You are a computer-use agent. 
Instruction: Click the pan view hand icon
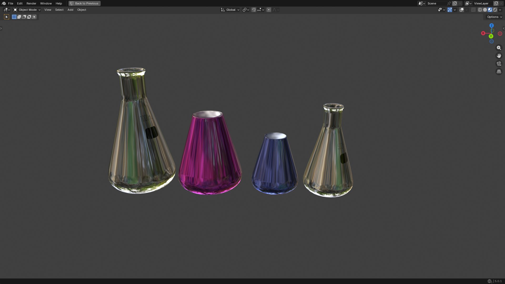pos(499,56)
